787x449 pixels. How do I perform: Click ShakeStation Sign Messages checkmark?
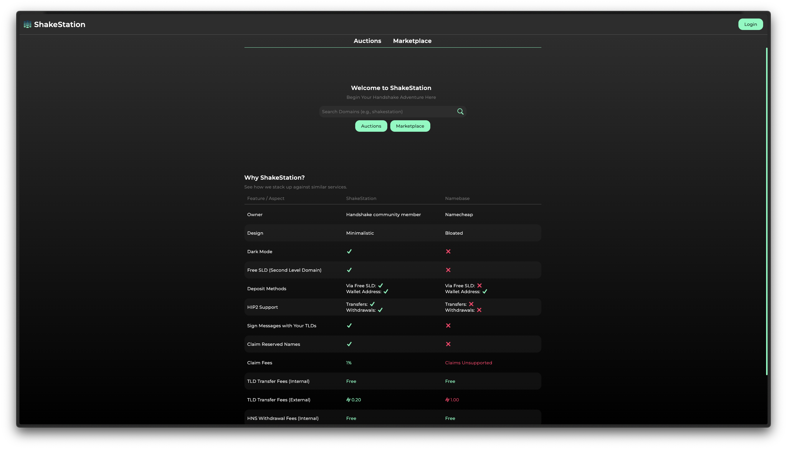[x=349, y=326]
